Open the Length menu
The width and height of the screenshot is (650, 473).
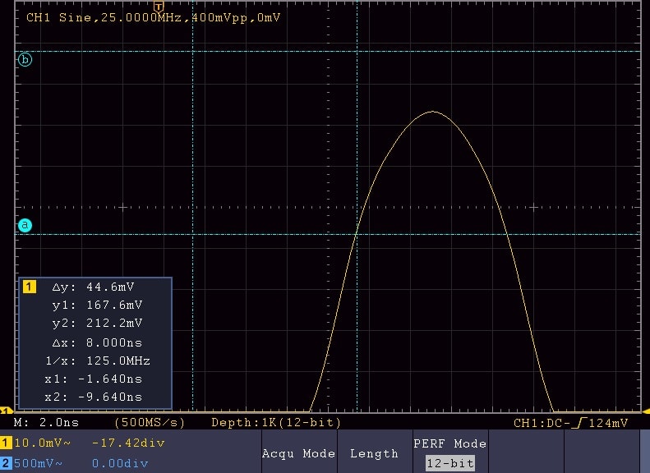point(375,453)
